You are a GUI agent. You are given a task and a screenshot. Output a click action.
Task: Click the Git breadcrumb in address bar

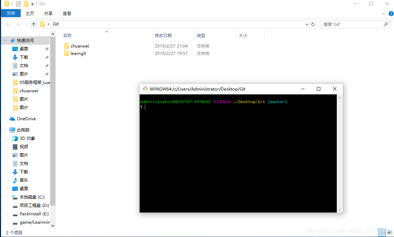click(x=56, y=24)
